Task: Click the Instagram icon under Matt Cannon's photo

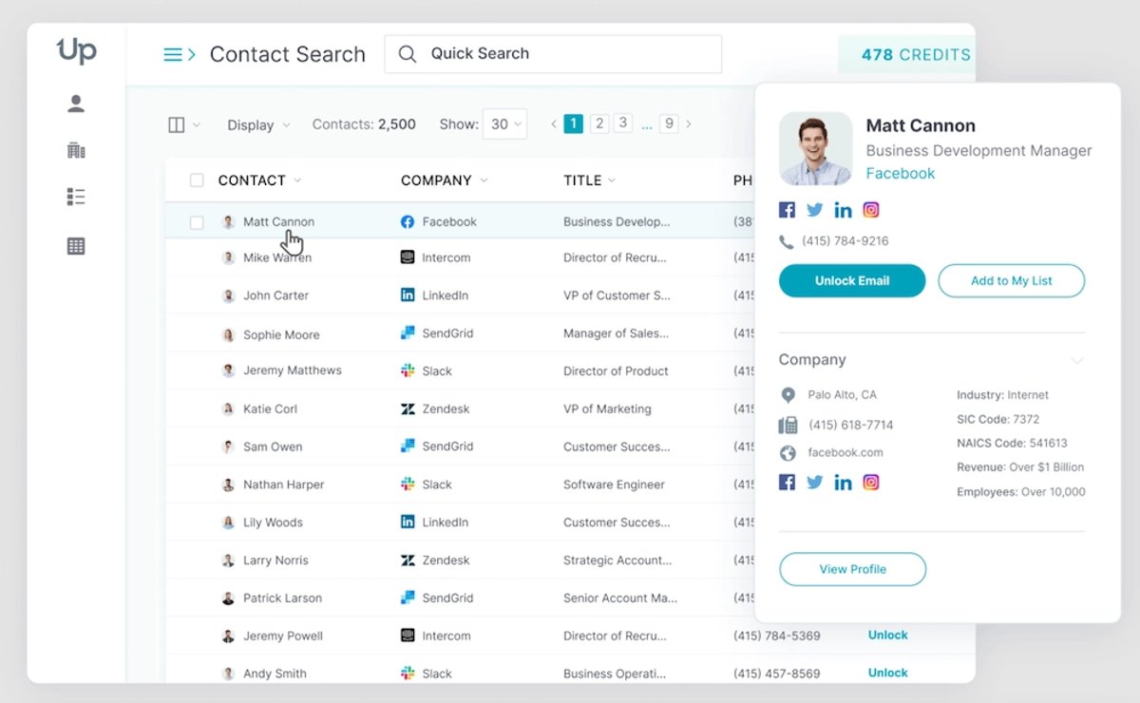Action: pyautogui.click(x=871, y=210)
